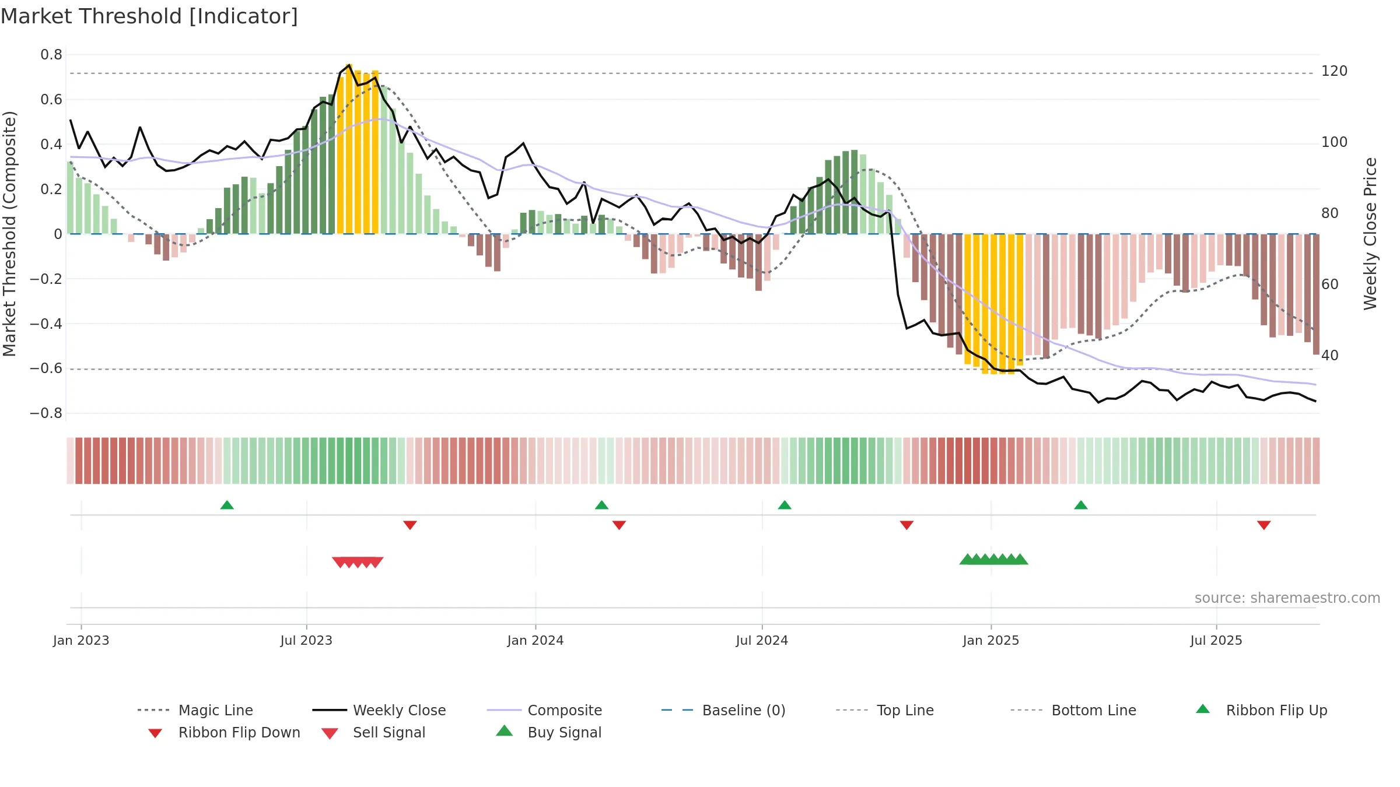Click the 40 right axis tick
The height and width of the screenshot is (787, 1400).
1330,355
